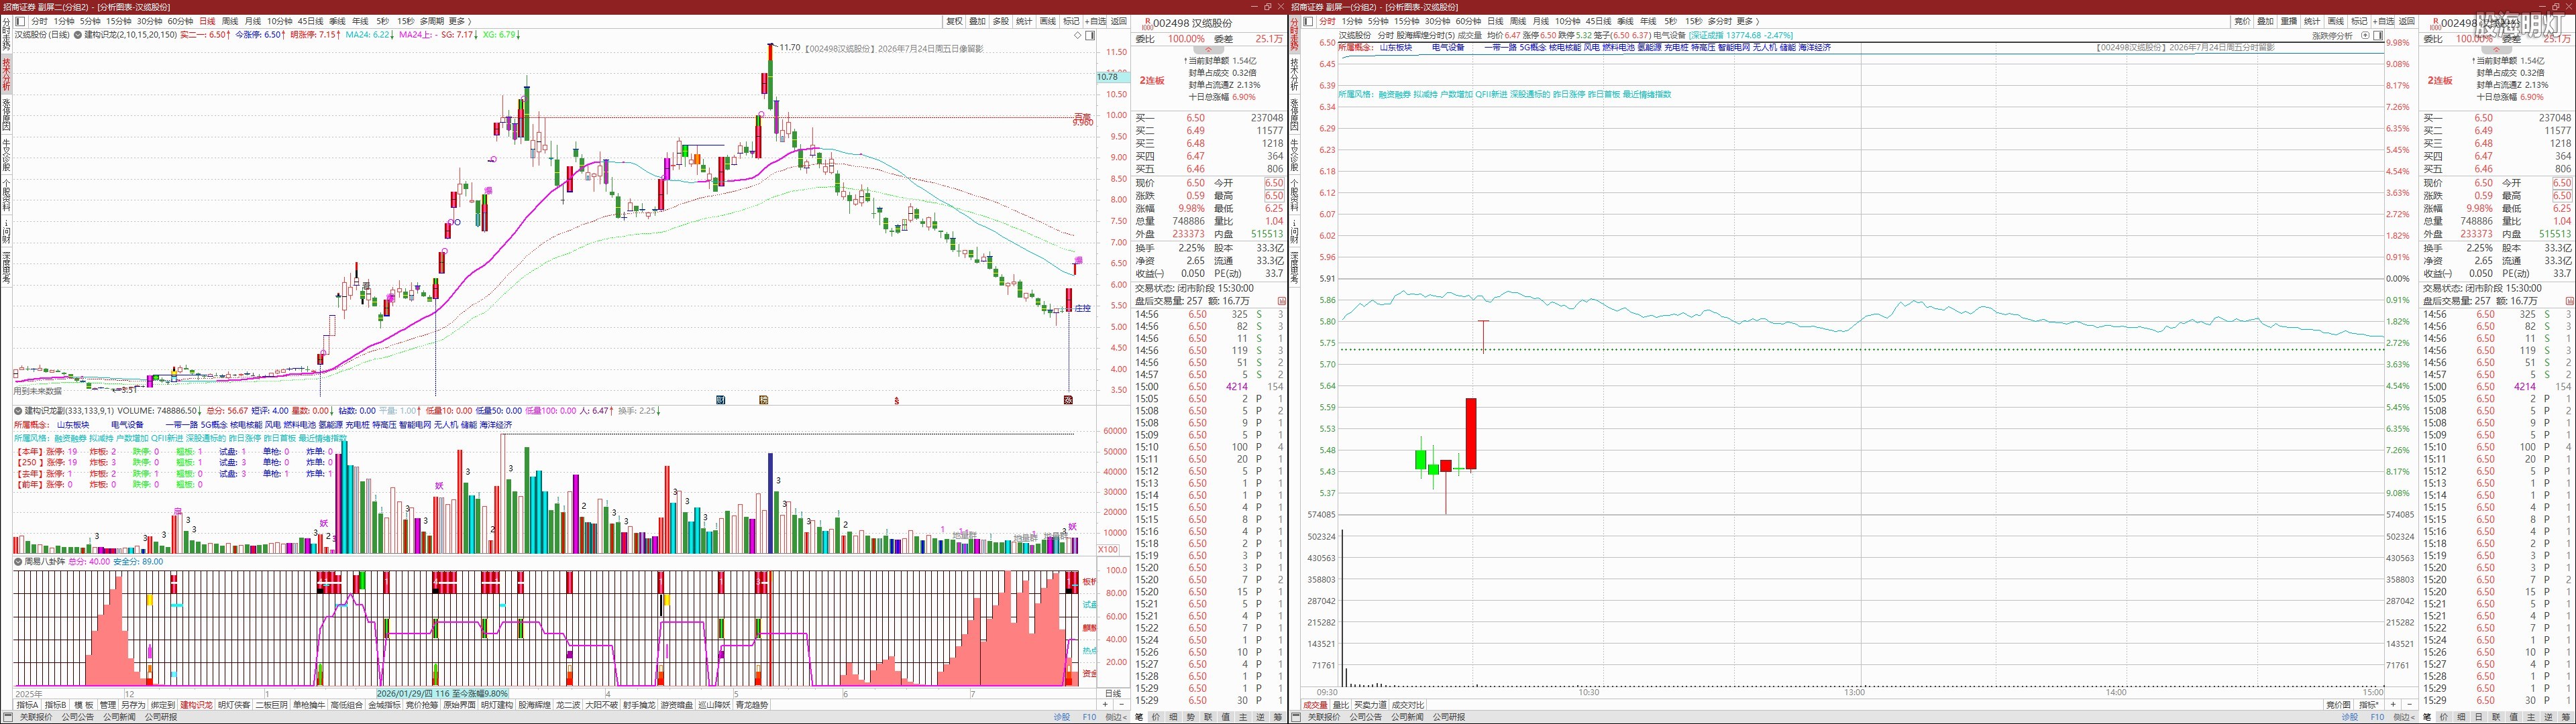
Task: Open 管理 indicator management in 副屏二
Action: tap(107, 705)
